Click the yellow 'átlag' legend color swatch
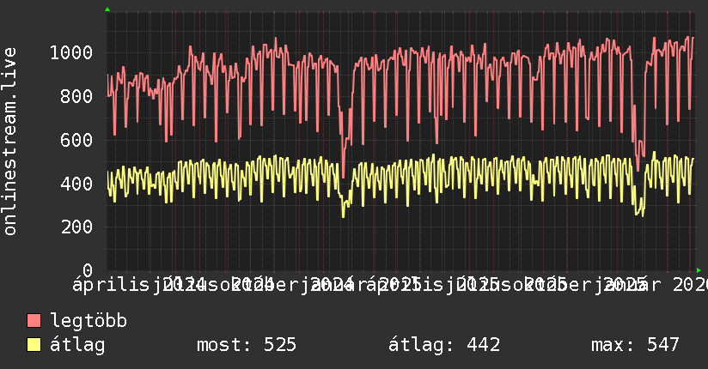 pyautogui.click(x=34, y=345)
